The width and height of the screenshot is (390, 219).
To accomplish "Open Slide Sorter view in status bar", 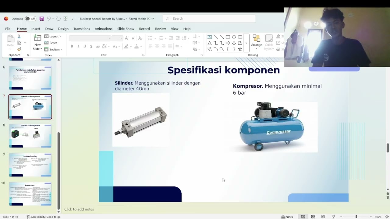I will pos(313,217).
